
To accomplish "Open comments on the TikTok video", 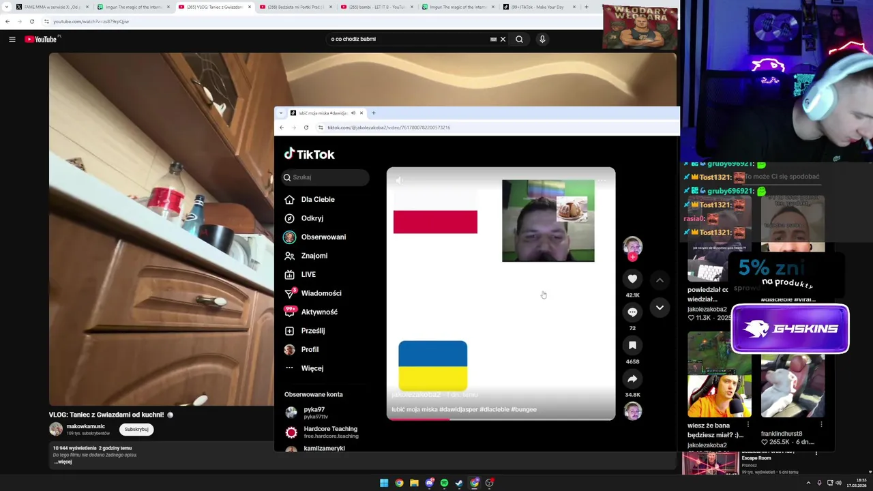I will (632, 312).
